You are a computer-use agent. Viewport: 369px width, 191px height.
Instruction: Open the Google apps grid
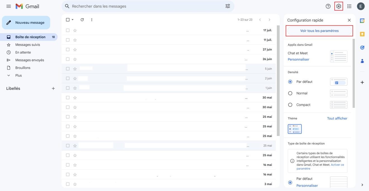tap(349, 6)
